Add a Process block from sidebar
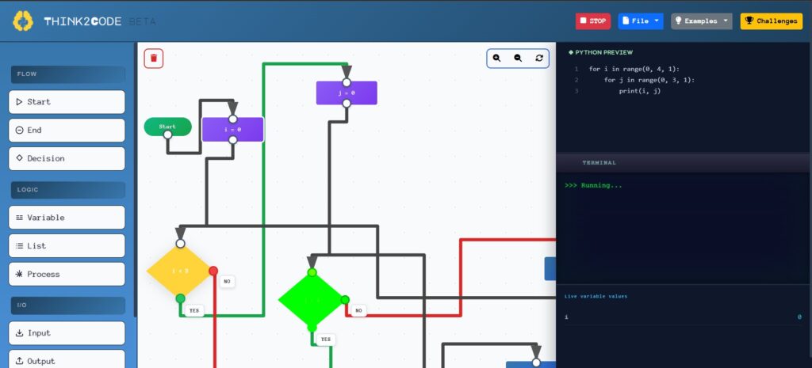The width and height of the screenshot is (812, 368). tap(67, 275)
